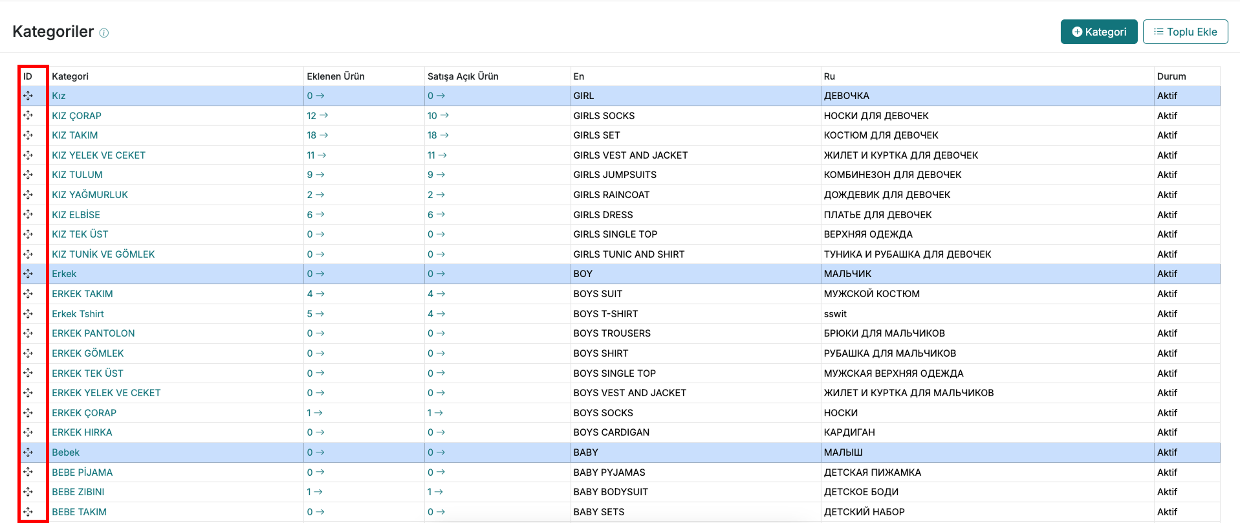Pick the drag handle of KIZ TULUM
The width and height of the screenshot is (1240, 523).
pos(28,175)
